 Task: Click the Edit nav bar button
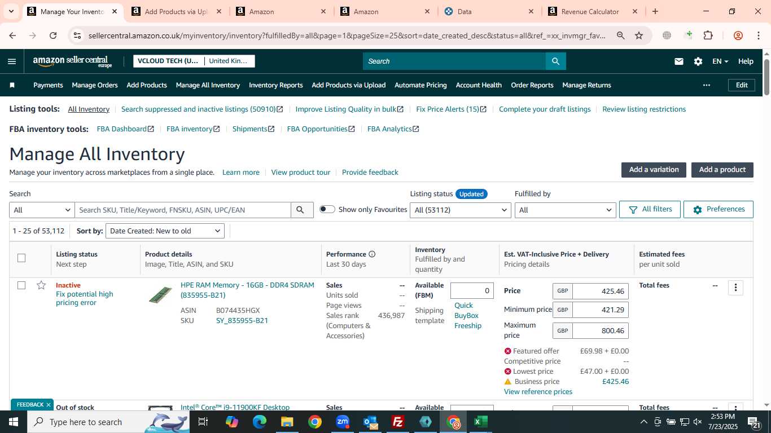coord(742,85)
